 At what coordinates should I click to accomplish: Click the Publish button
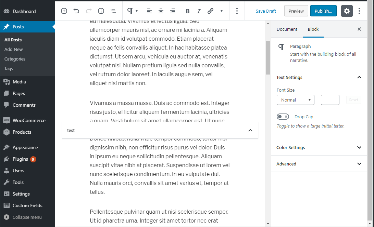pos(323,11)
